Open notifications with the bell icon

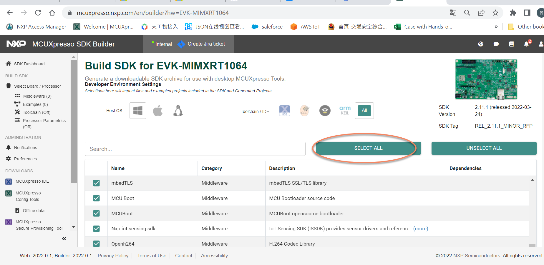[527, 44]
